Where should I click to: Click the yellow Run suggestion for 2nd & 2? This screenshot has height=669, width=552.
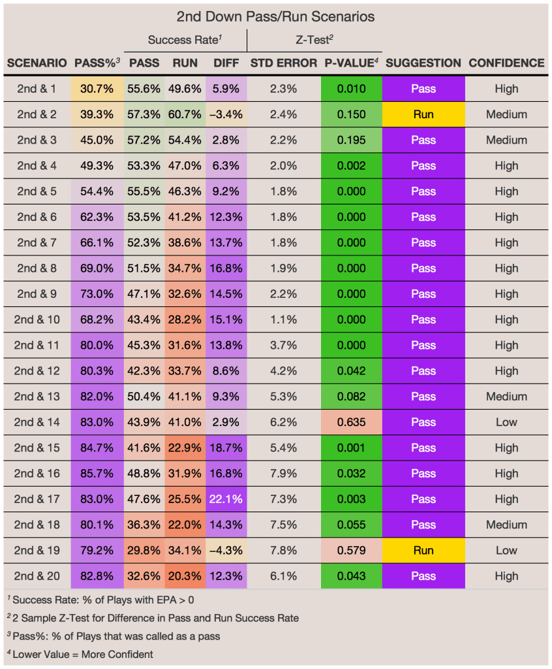pyautogui.click(x=423, y=114)
